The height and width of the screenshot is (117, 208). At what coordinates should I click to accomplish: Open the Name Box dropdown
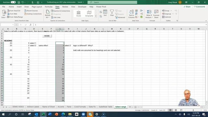coord(13,25)
